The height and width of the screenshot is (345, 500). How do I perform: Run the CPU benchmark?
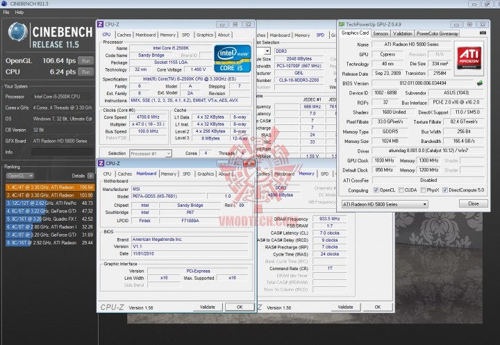[86, 71]
